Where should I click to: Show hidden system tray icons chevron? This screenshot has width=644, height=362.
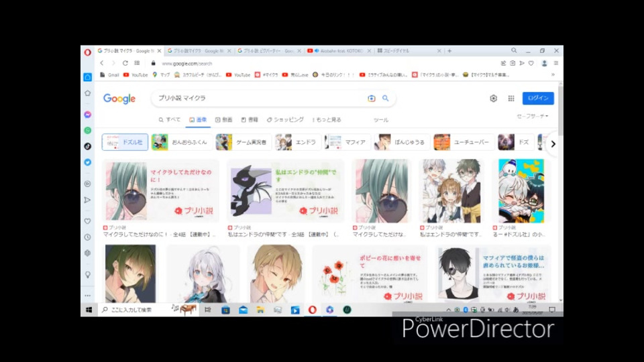(449, 310)
